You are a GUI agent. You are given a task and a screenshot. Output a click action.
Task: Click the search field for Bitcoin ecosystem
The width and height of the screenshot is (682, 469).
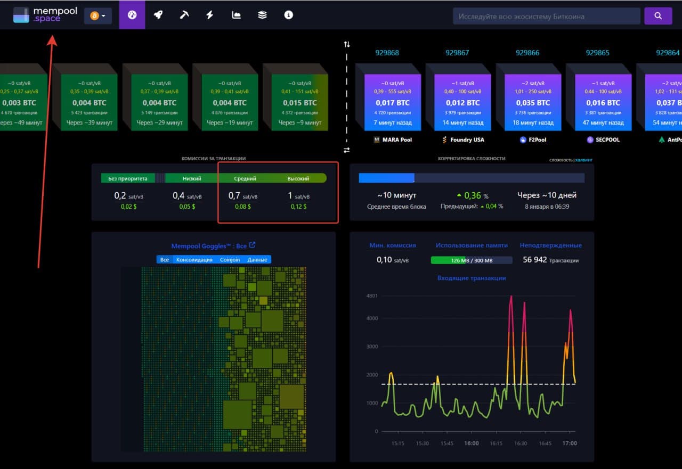(547, 16)
